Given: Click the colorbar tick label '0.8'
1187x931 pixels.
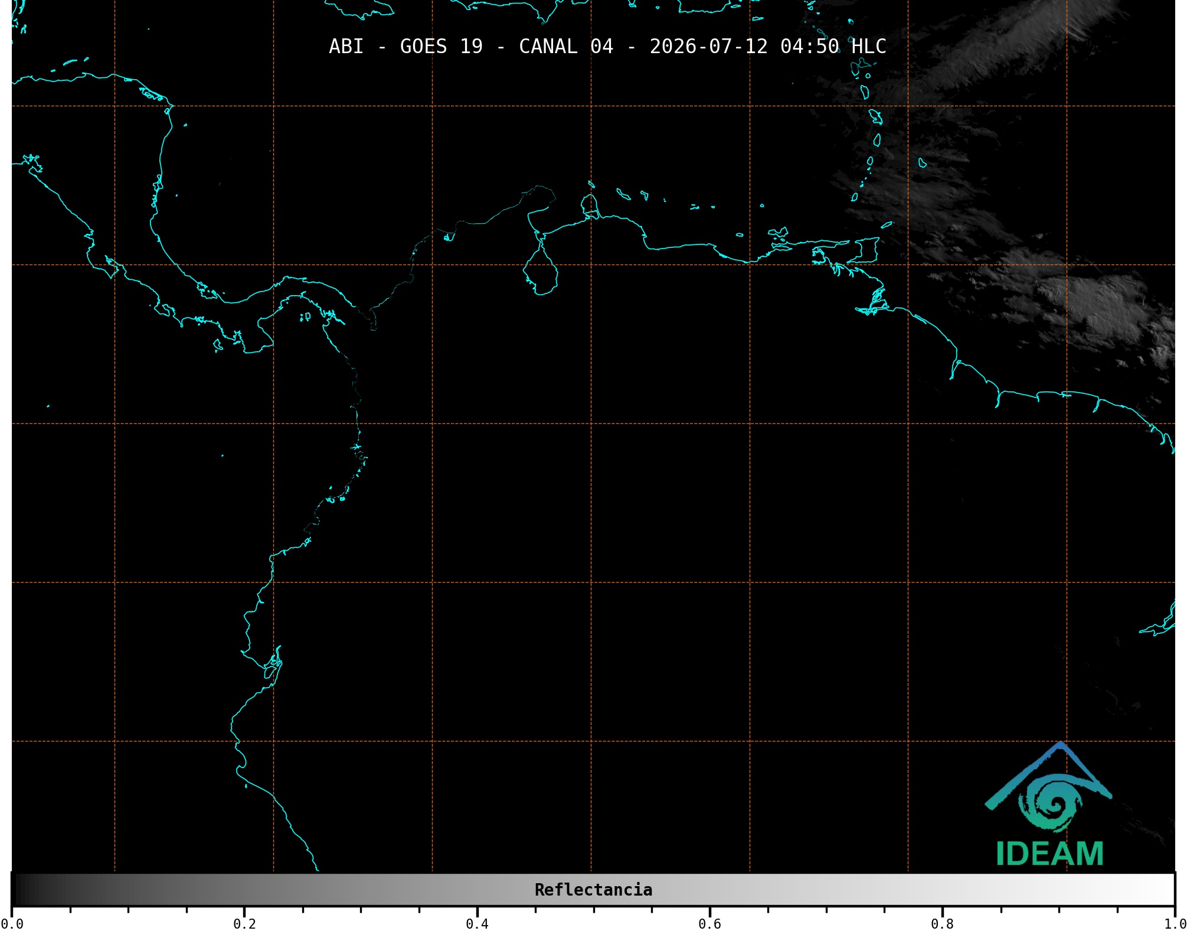Looking at the screenshot, I should click(942, 924).
